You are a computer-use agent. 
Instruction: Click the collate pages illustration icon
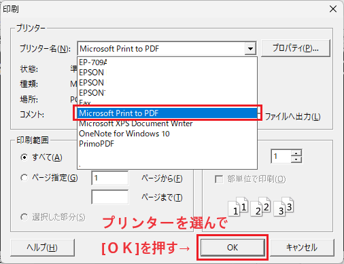coord(261,207)
